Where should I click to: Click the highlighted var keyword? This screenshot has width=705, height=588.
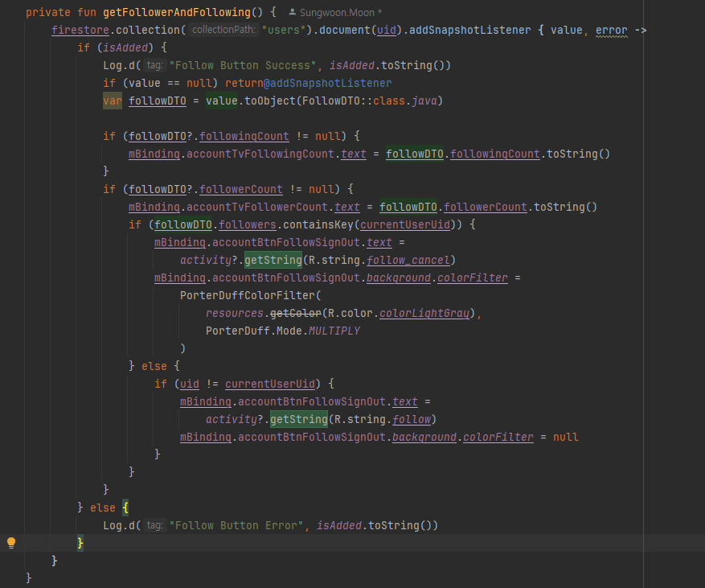click(113, 101)
